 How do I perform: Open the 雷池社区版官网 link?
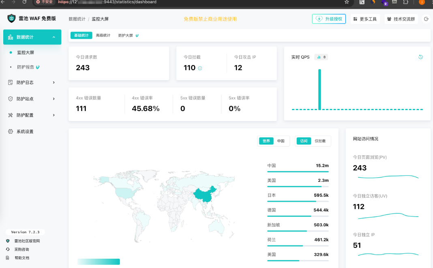pos(27,241)
